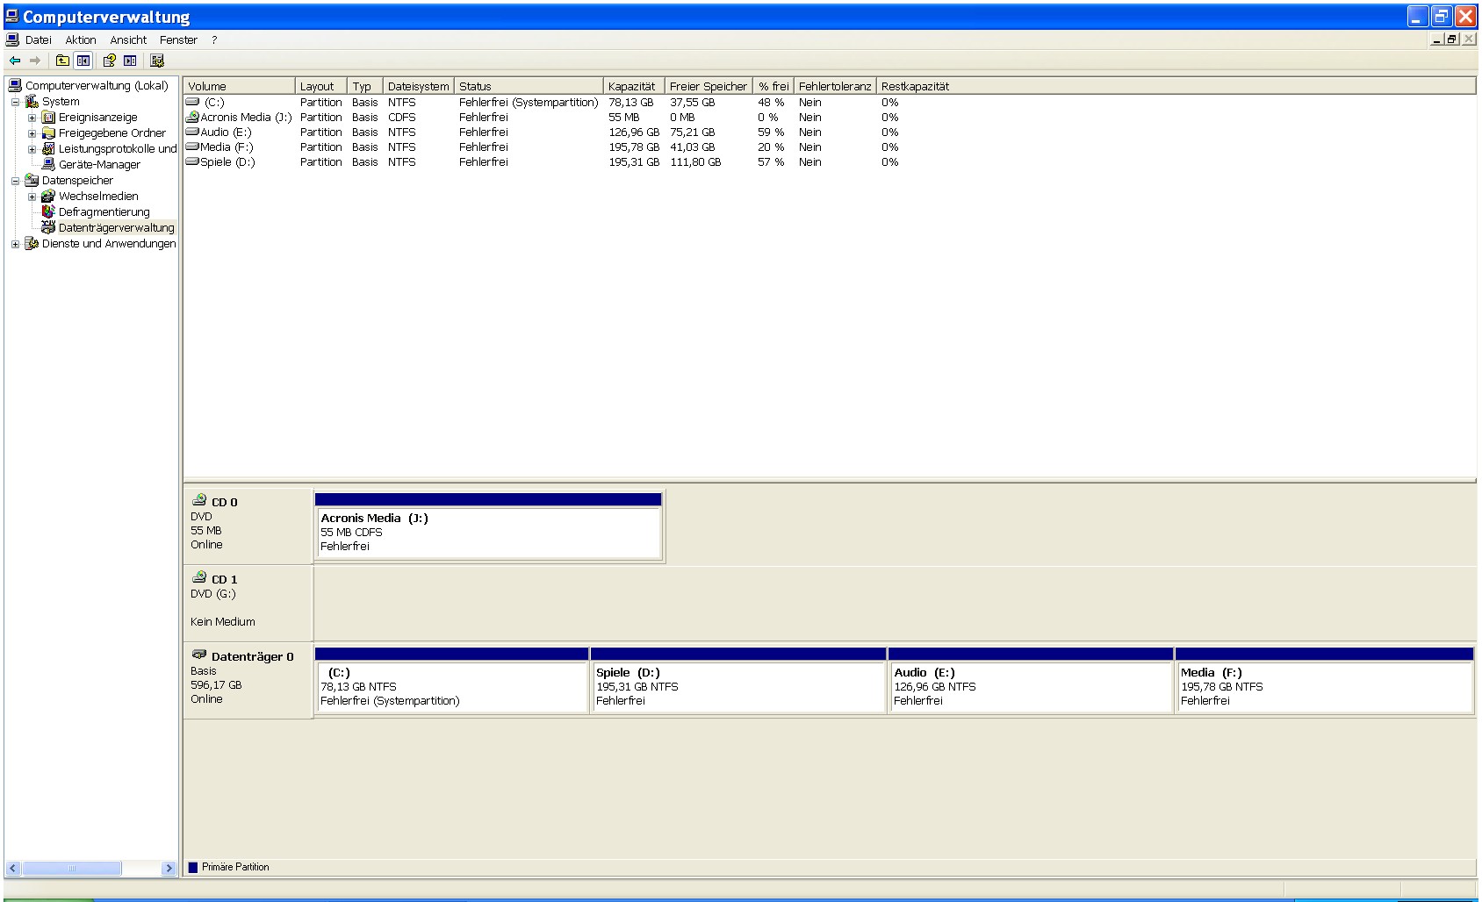Image resolution: width=1482 pixels, height=902 pixels.
Task: Select the Media (F:) partition block
Action: coord(1324,681)
